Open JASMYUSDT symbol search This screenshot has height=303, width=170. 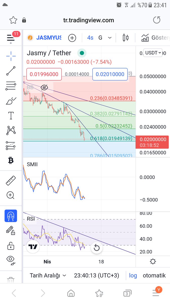tap(49, 38)
